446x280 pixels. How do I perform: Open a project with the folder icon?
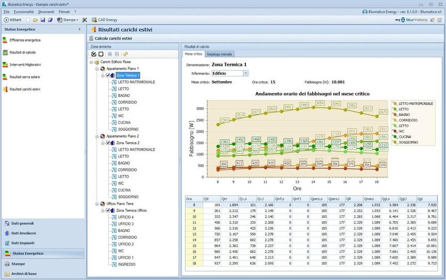(x=35, y=20)
